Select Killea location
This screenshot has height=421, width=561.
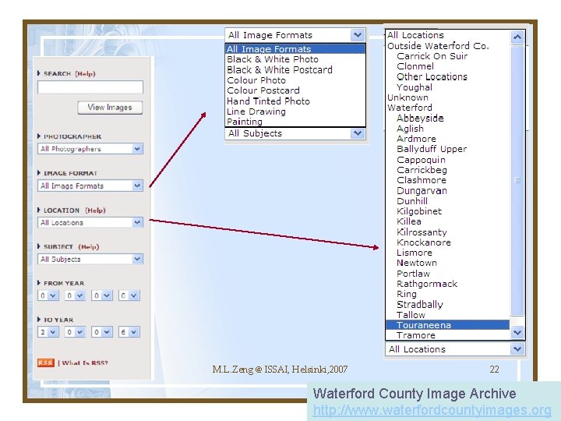pos(447,221)
